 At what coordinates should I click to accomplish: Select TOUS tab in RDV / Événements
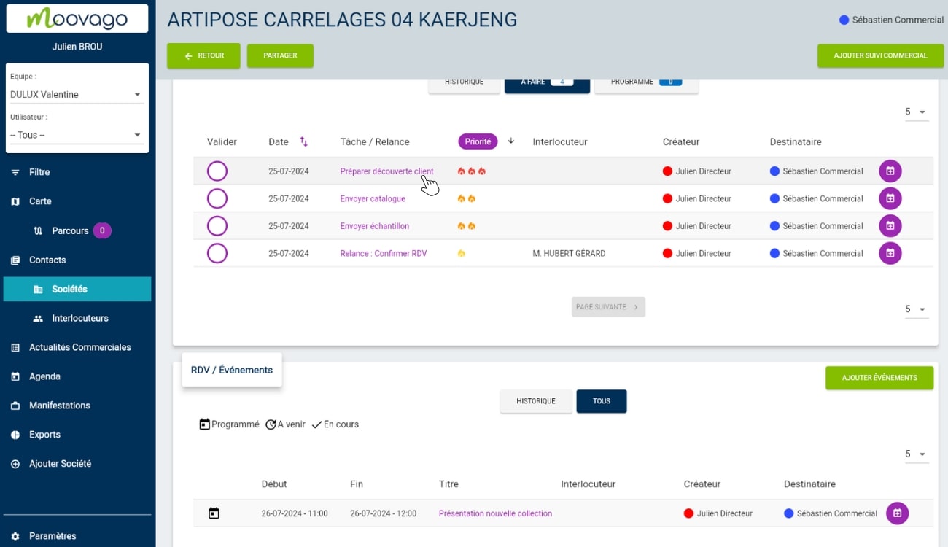pos(602,401)
